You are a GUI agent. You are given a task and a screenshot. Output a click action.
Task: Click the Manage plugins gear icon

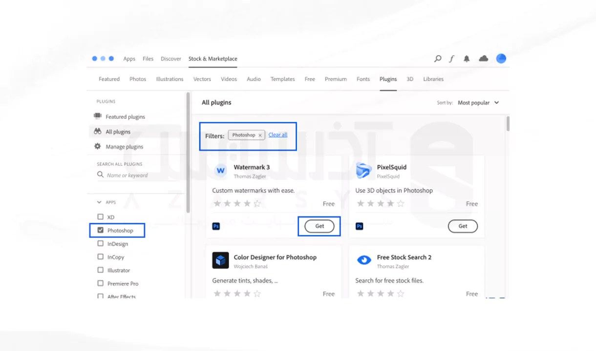[97, 146]
